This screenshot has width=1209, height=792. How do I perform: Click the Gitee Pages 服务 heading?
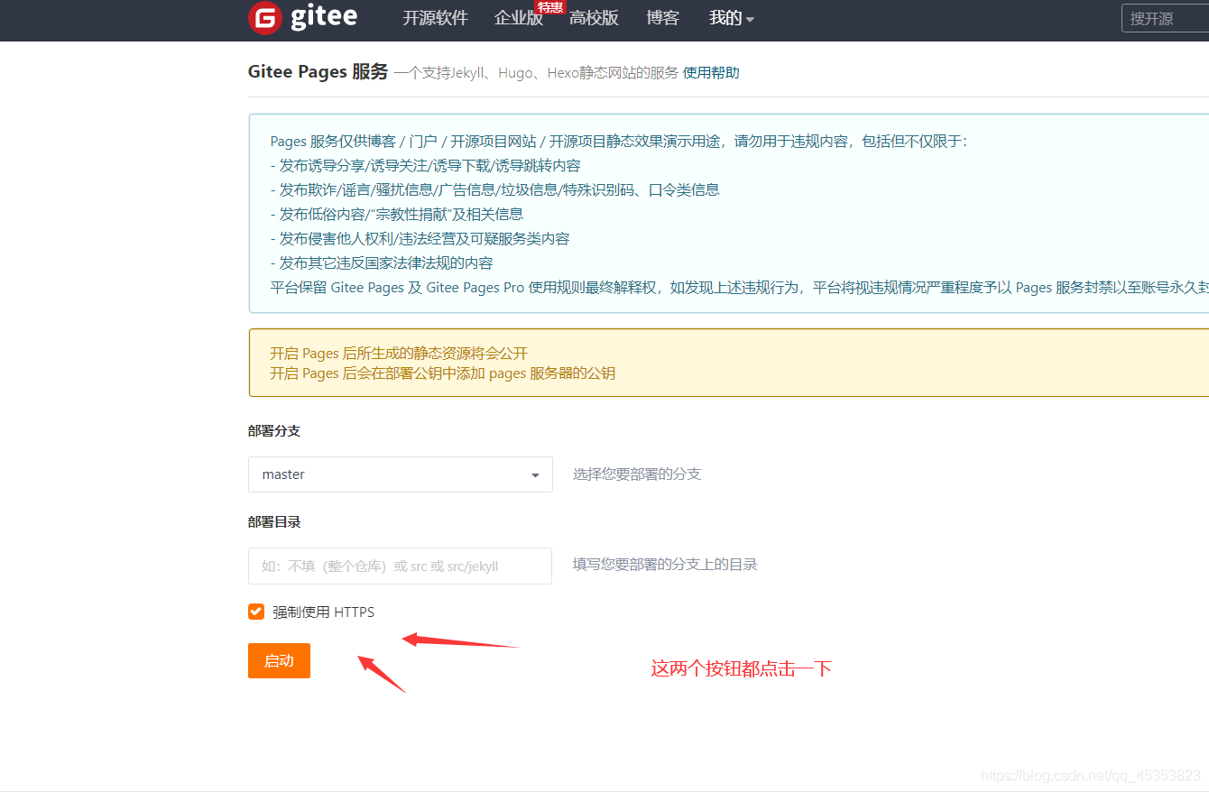click(x=318, y=72)
